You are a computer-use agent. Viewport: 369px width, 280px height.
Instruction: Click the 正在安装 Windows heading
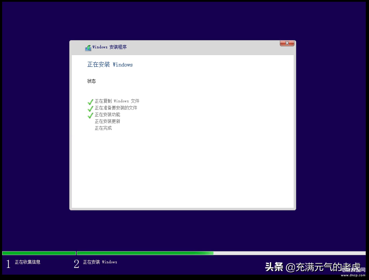click(x=110, y=65)
